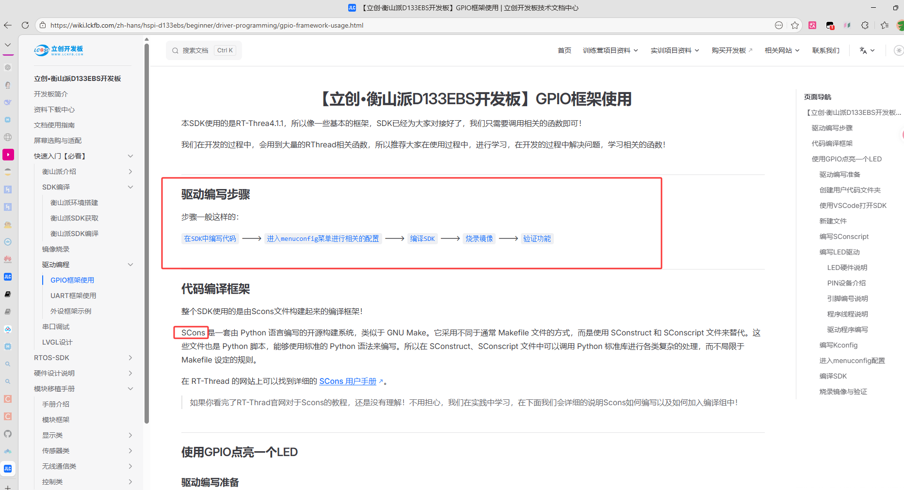Switch to the GitHub vertical tab

pos(8,434)
